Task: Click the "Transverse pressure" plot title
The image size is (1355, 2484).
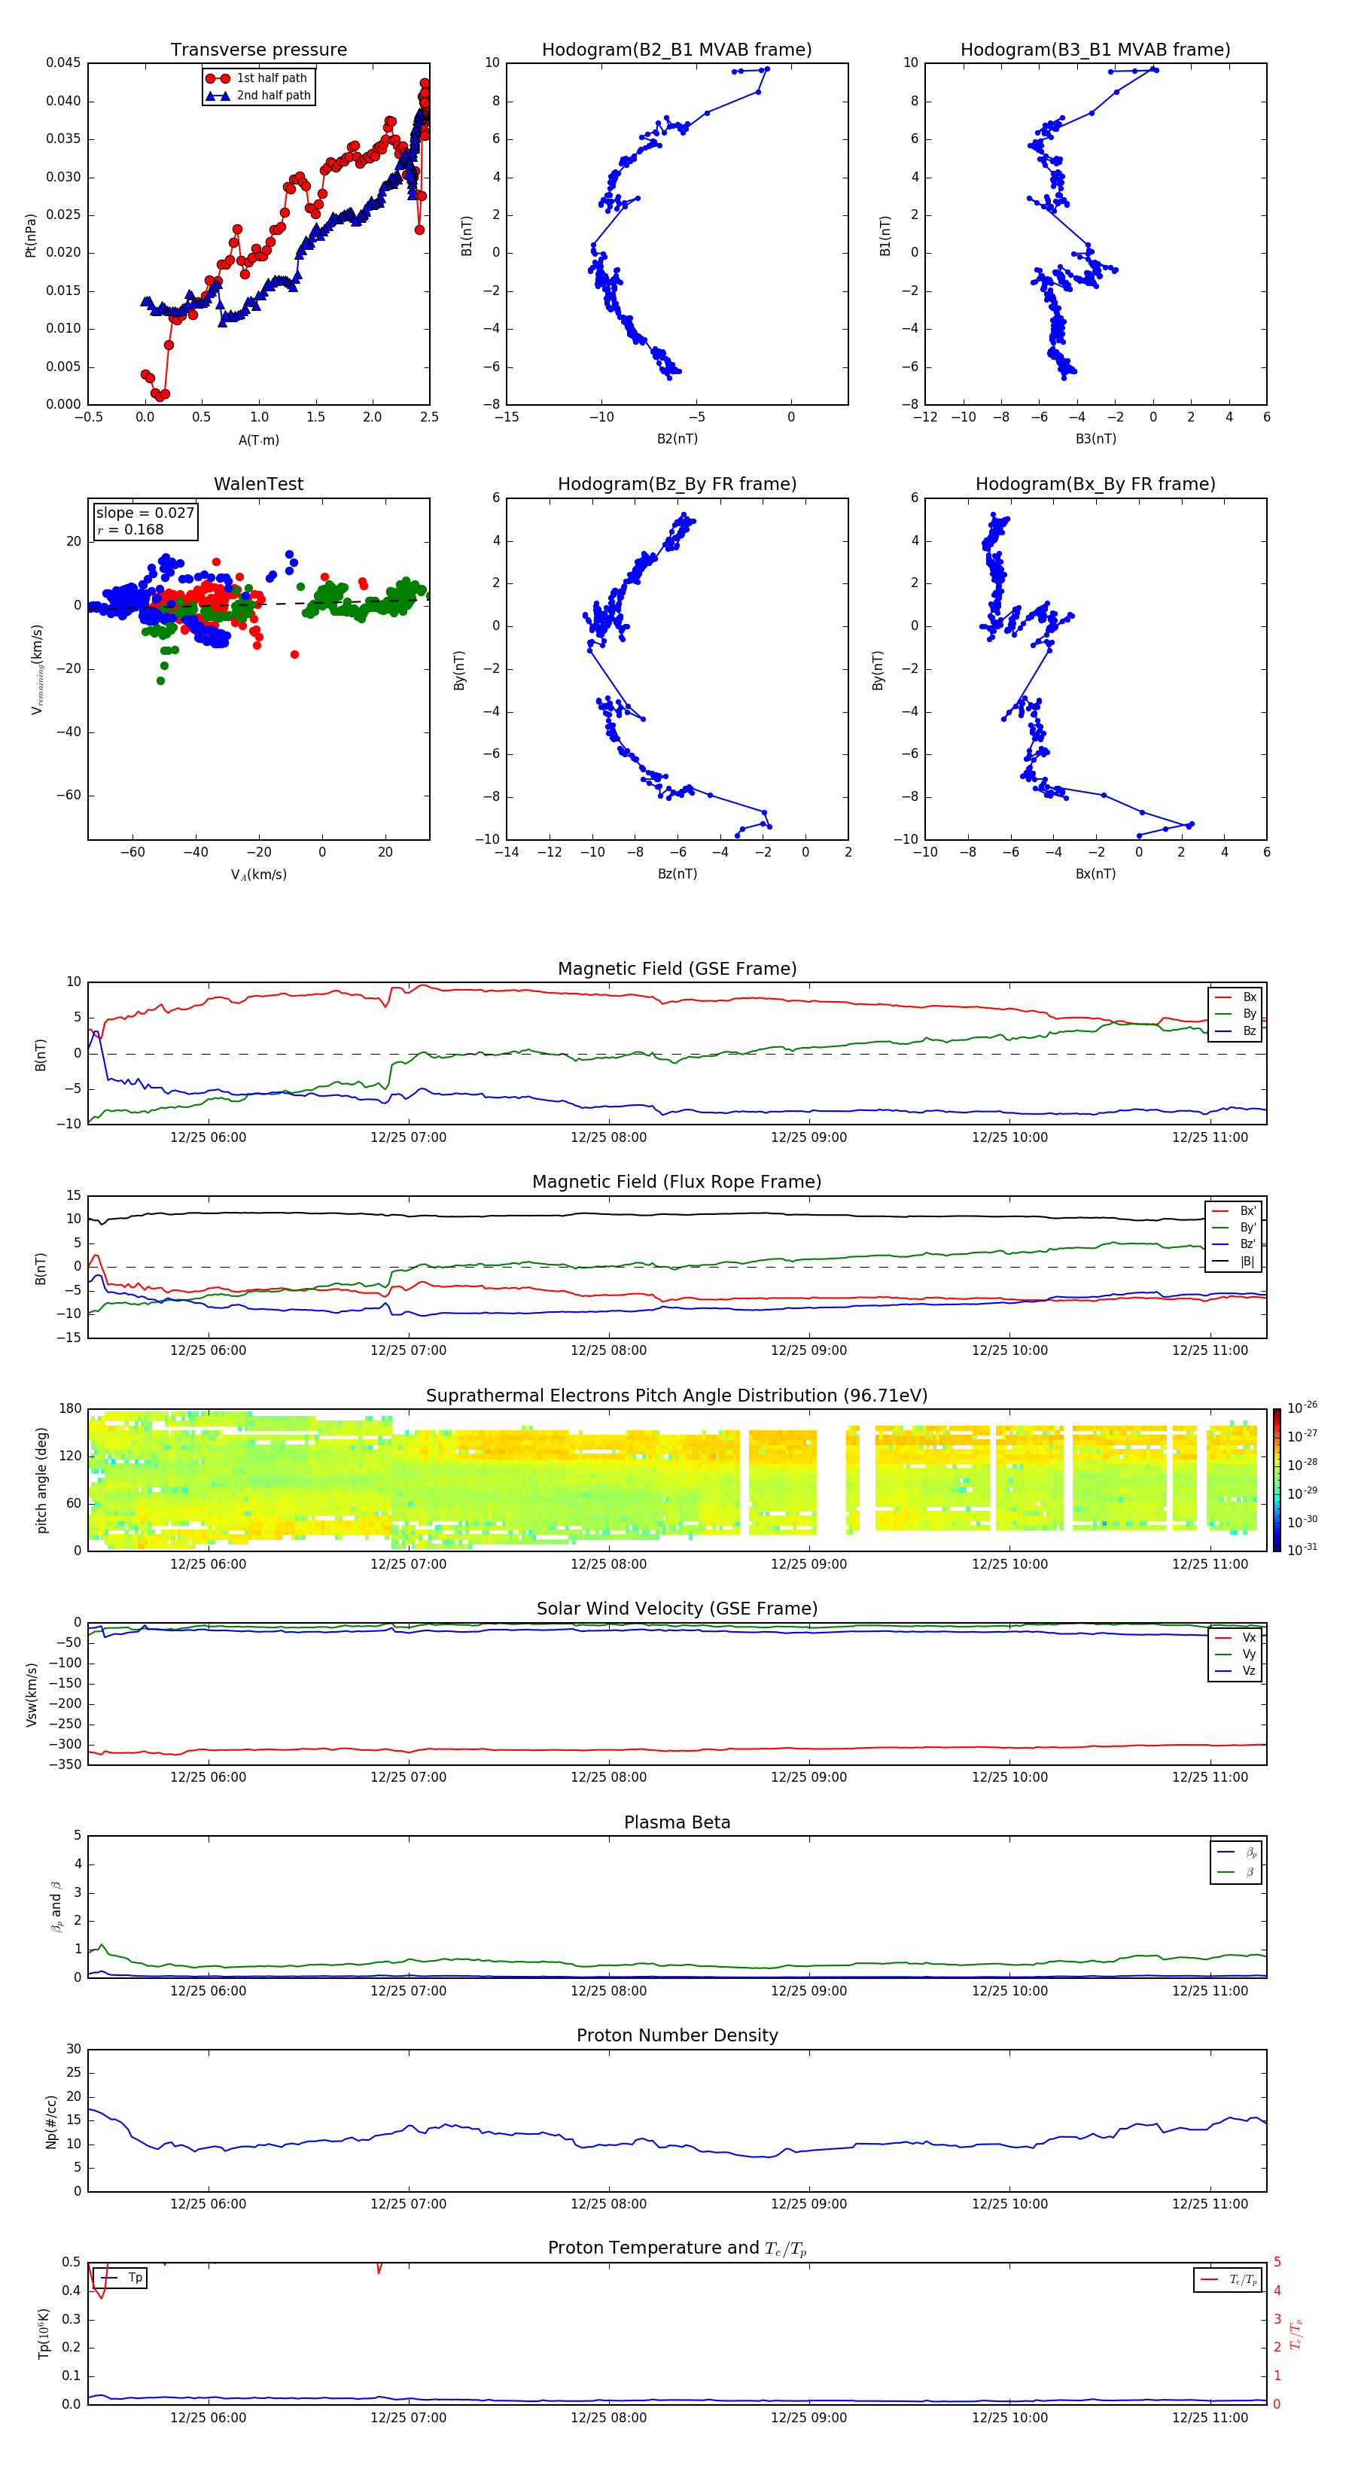Action: click(x=258, y=49)
